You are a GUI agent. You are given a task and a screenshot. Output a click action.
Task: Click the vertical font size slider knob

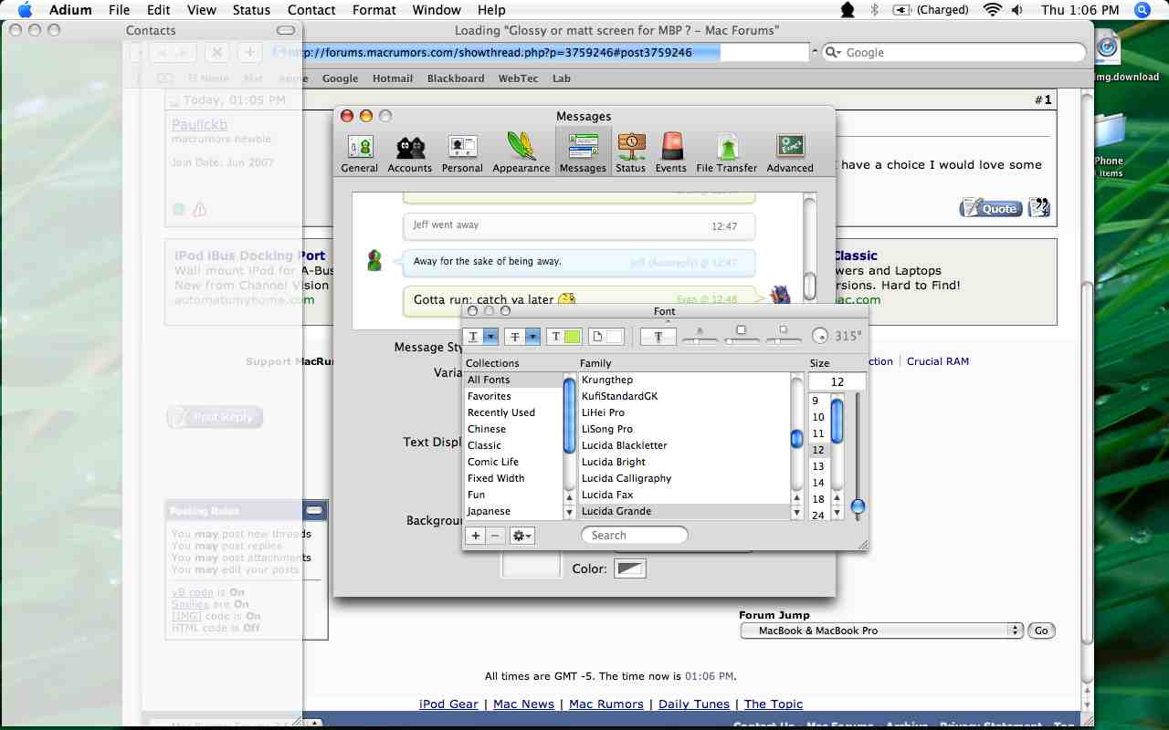(x=858, y=506)
